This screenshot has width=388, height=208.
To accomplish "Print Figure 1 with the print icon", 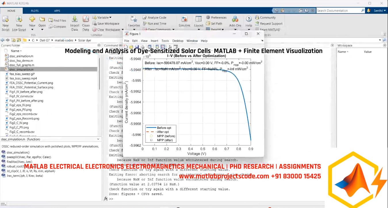I will coord(143,46).
